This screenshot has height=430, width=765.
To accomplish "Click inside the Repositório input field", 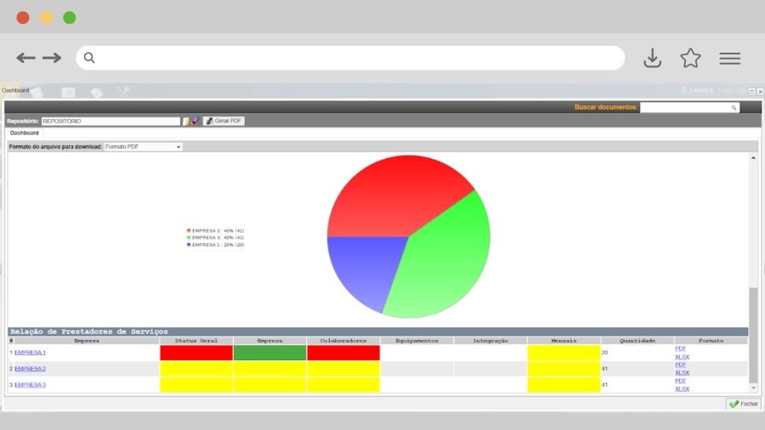I will [x=110, y=122].
